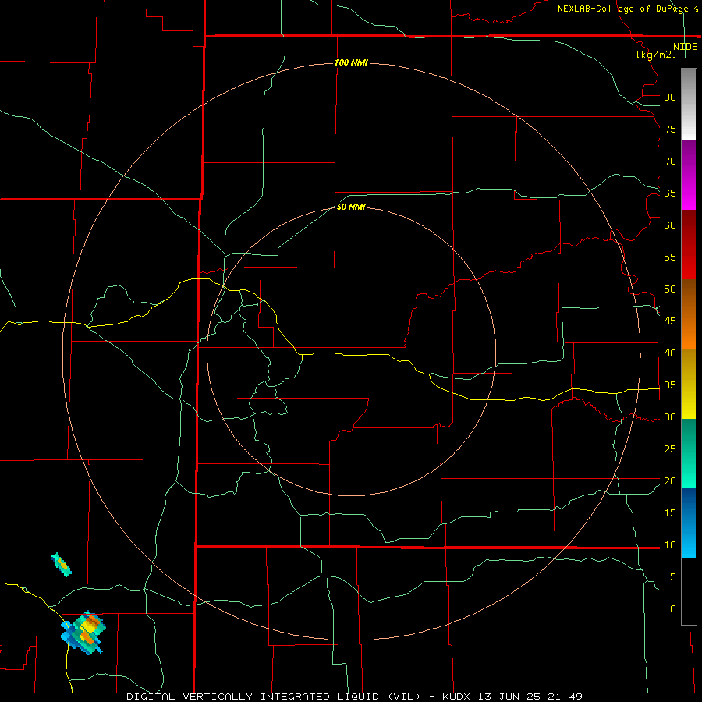Image resolution: width=702 pixels, height=702 pixels.
Task: Select the yellow segment of color scale
Action: pos(689,384)
